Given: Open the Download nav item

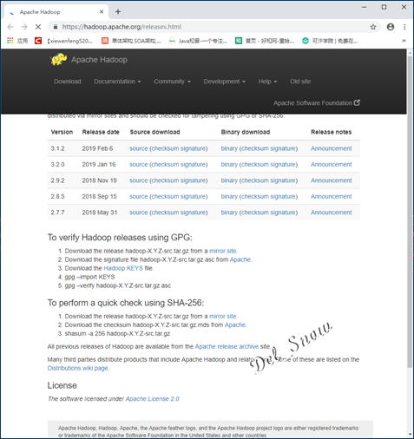Looking at the screenshot, I should click(x=68, y=82).
